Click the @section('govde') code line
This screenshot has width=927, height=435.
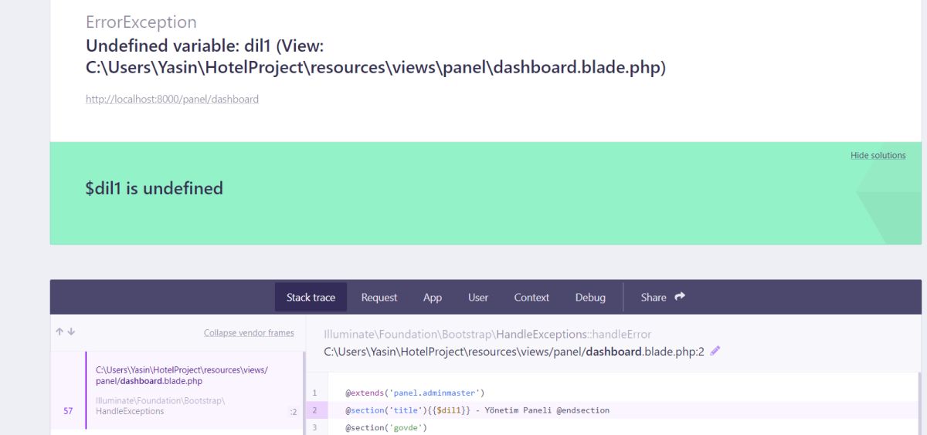click(385, 427)
